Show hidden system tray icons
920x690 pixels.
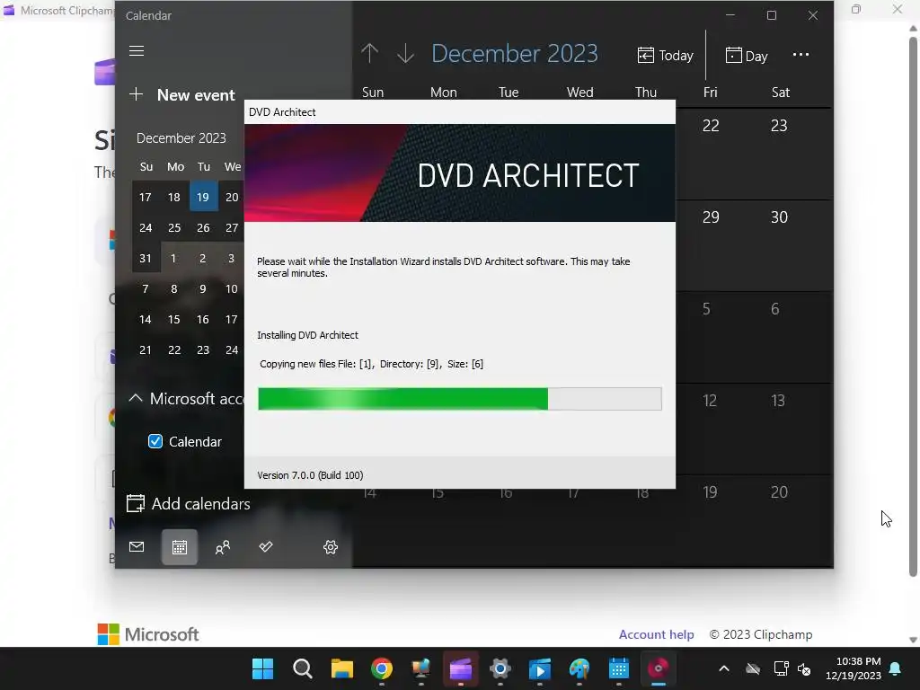[724, 668]
